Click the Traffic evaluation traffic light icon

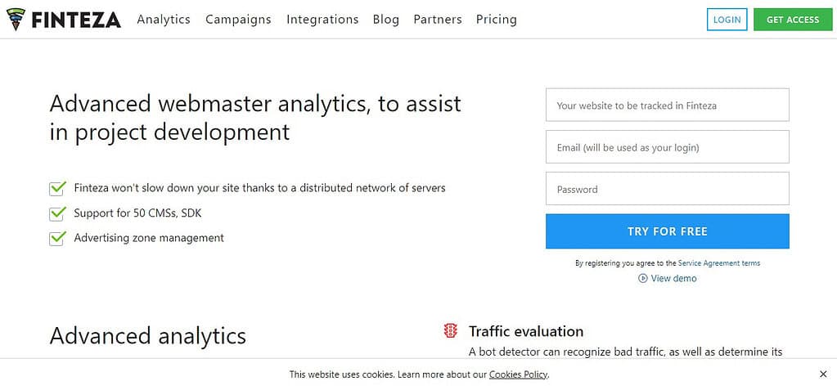(451, 331)
